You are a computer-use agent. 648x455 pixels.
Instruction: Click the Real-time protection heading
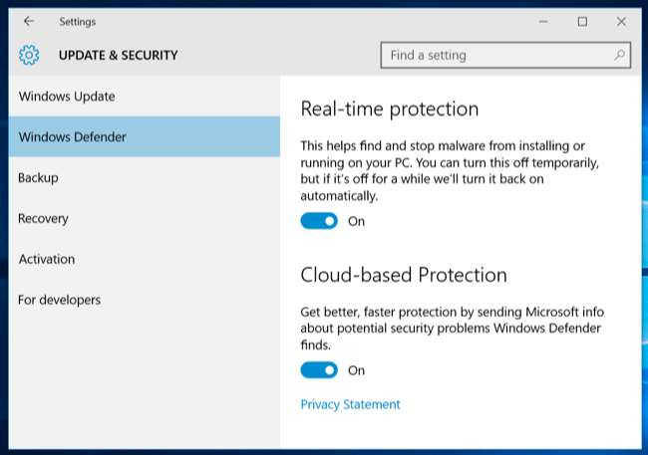click(x=390, y=109)
